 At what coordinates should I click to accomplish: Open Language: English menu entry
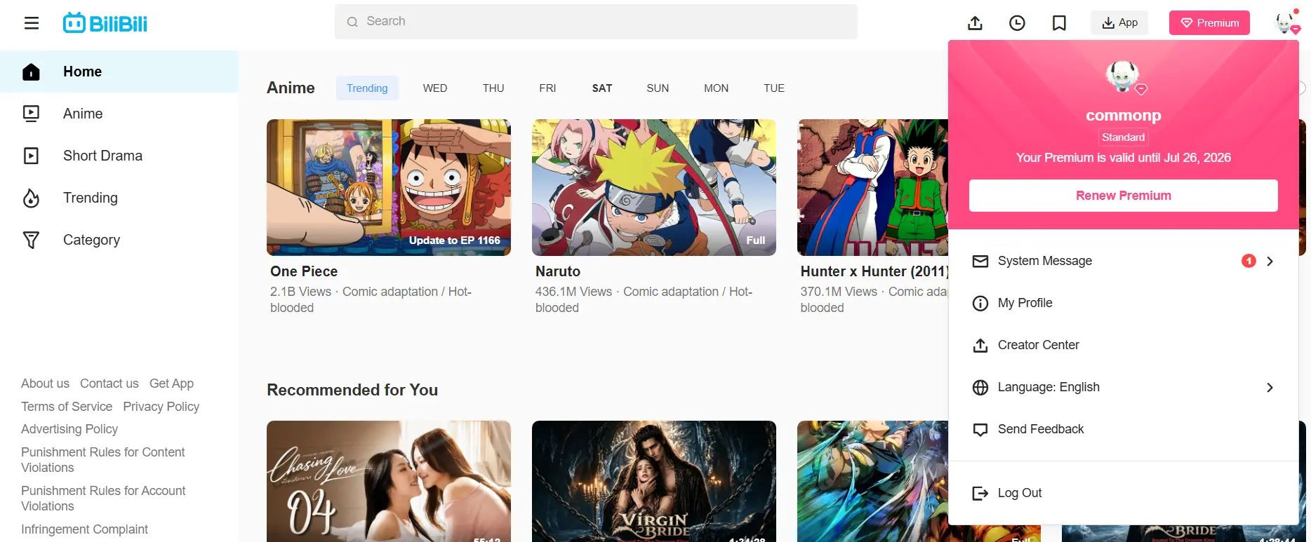1124,387
